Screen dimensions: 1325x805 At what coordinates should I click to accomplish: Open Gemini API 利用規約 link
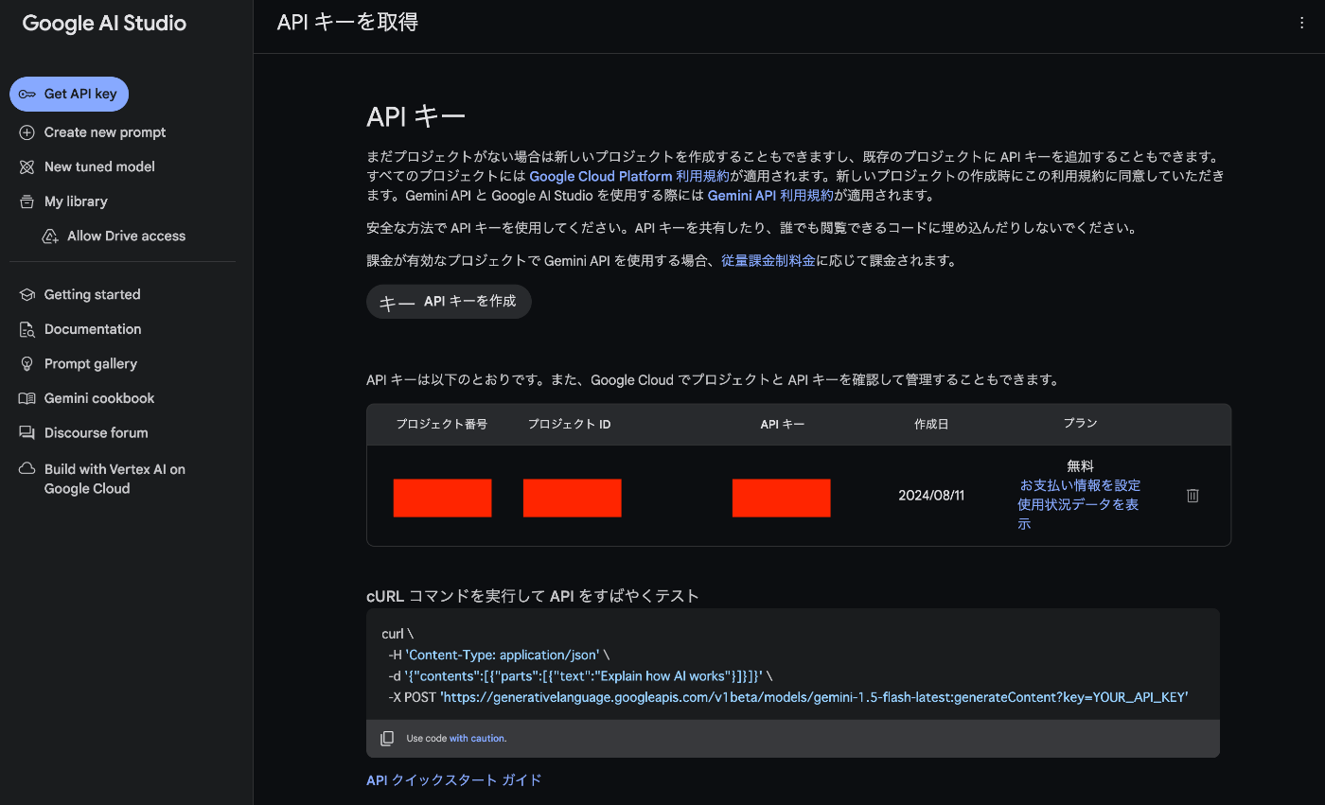pos(770,196)
